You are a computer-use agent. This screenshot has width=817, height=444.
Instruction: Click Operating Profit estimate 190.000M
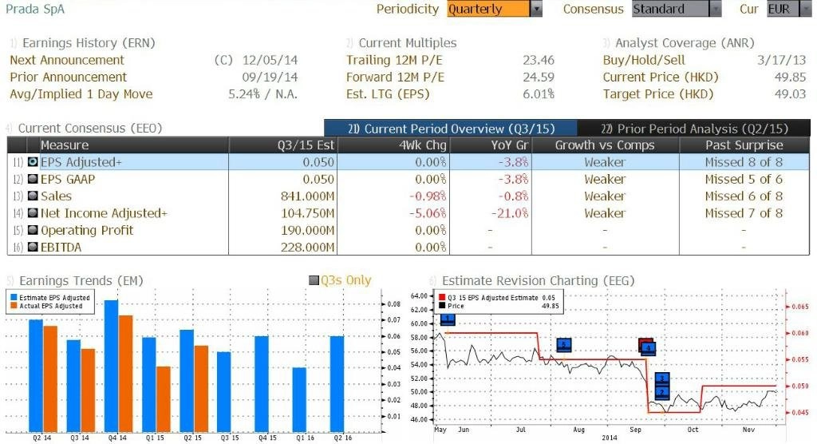(307, 230)
